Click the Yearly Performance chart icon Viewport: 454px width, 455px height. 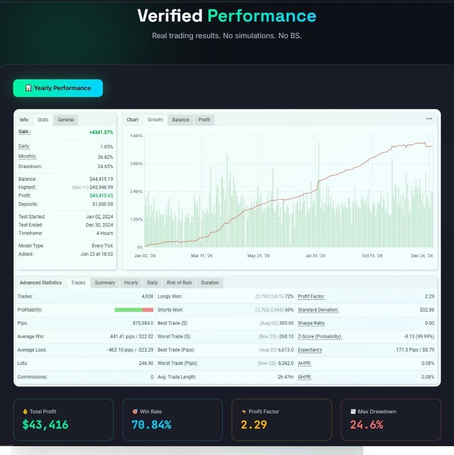28,88
